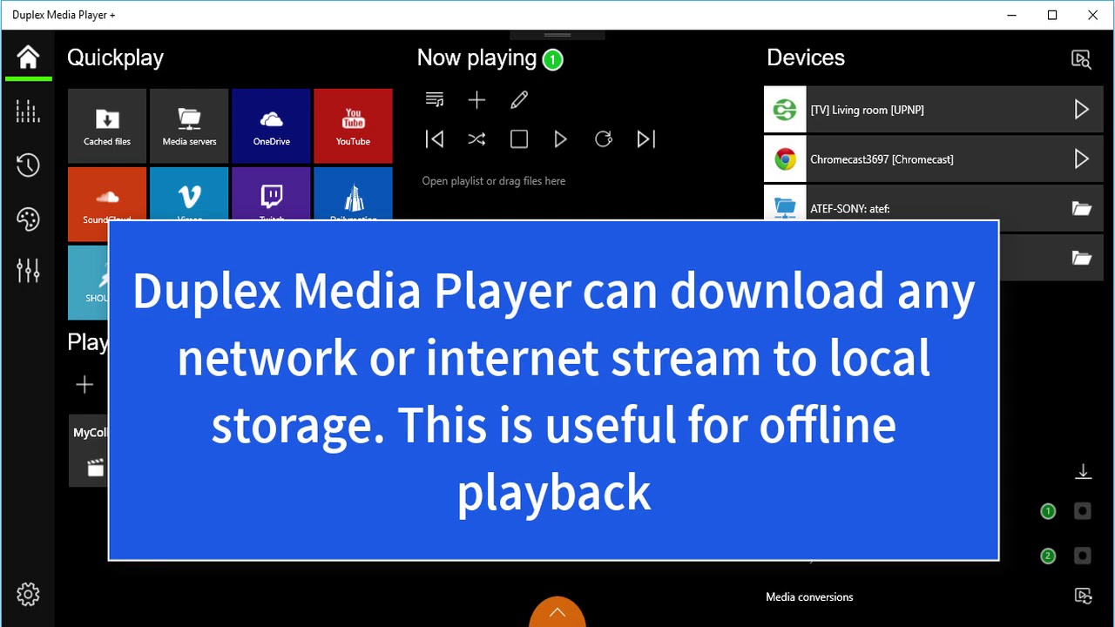The width and height of the screenshot is (1115, 627).
Task: Click the download arrow icon
Action: pos(1083,471)
